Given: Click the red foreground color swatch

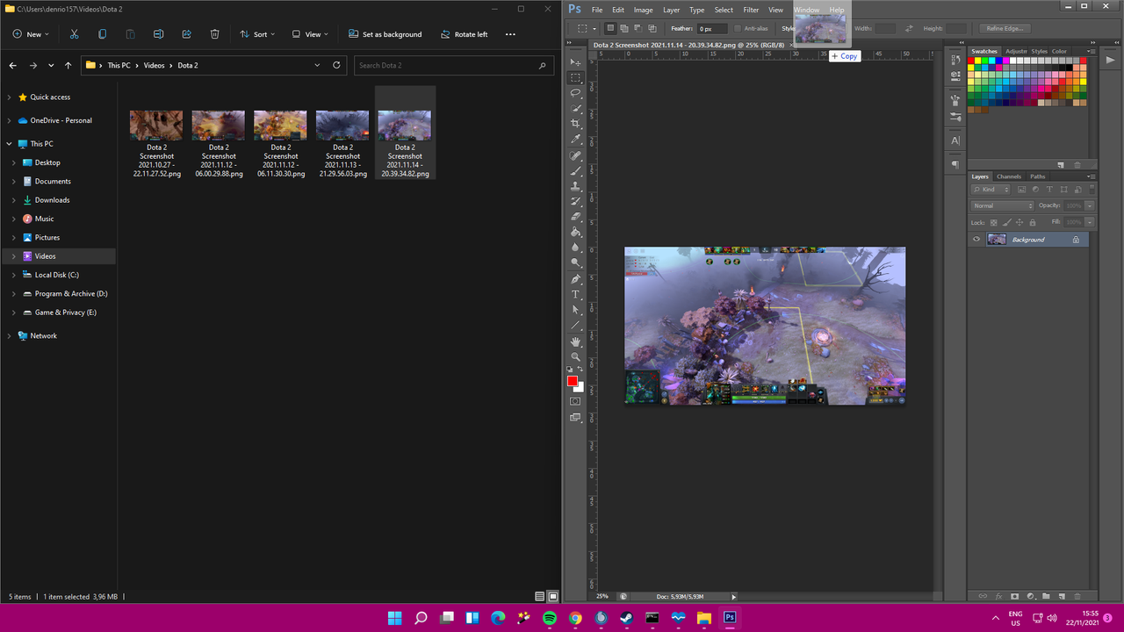Looking at the screenshot, I should point(573,380).
